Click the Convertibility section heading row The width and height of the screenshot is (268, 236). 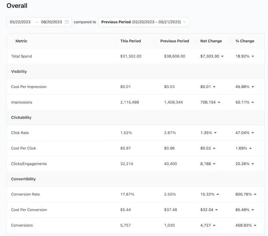click(23, 179)
